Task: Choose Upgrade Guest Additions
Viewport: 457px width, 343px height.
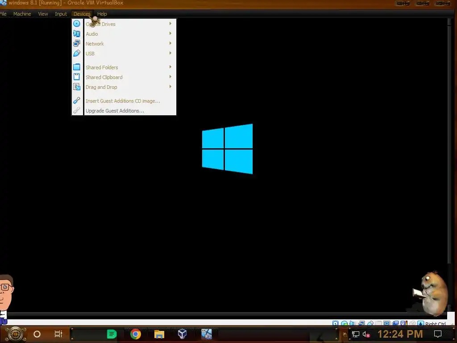Action: click(x=124, y=111)
